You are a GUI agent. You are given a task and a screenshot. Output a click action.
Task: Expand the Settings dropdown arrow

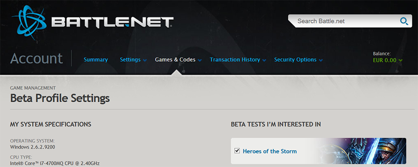coord(145,60)
